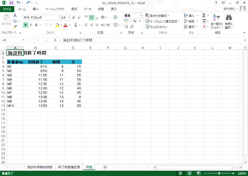Redo the previous action
The image size is (248, 176).
pos(28,3)
